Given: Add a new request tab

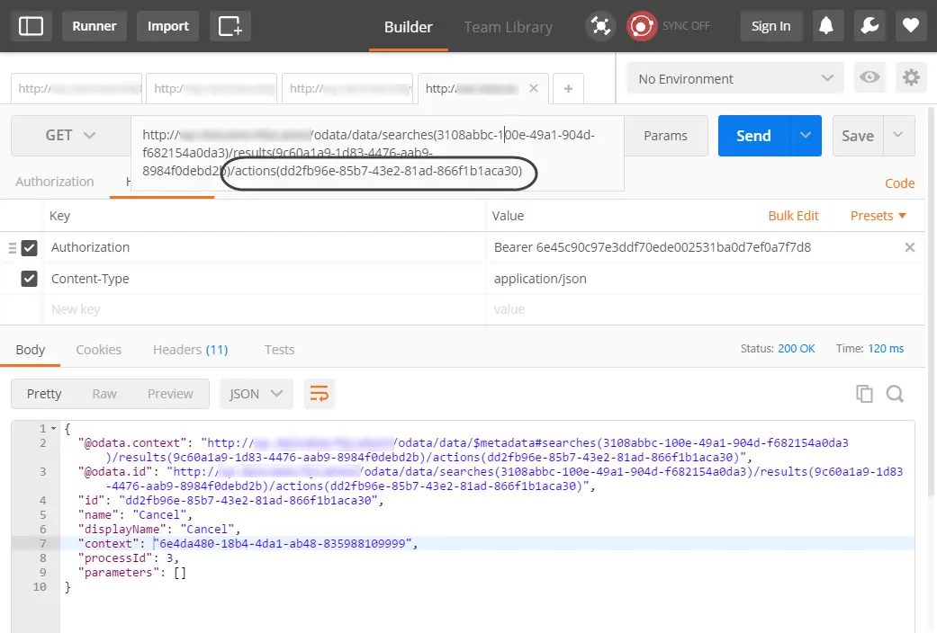Looking at the screenshot, I should (x=568, y=89).
